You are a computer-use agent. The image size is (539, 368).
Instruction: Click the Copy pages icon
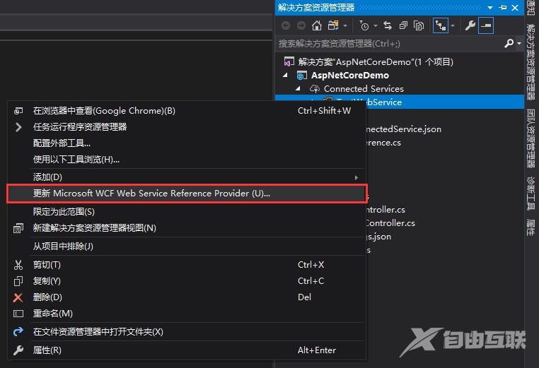coord(18,281)
